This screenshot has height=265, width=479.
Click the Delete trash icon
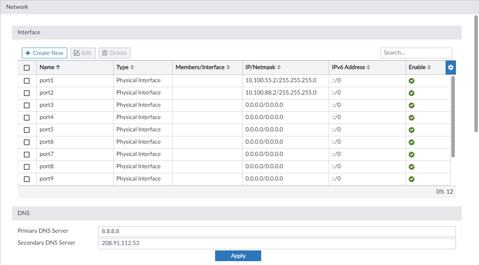tap(105, 53)
